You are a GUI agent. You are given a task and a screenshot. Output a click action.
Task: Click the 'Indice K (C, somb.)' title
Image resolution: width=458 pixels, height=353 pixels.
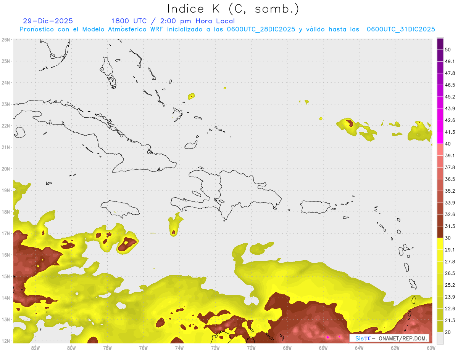pyautogui.click(x=233, y=9)
